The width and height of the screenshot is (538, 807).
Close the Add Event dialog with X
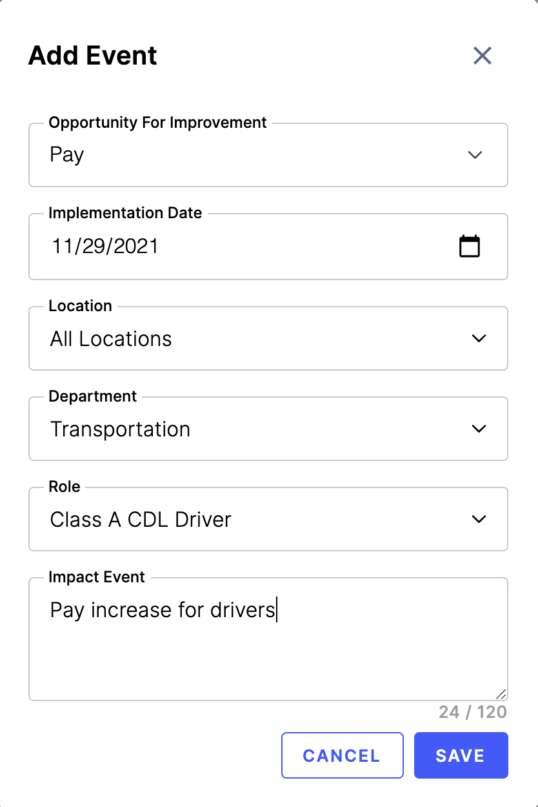coord(483,56)
